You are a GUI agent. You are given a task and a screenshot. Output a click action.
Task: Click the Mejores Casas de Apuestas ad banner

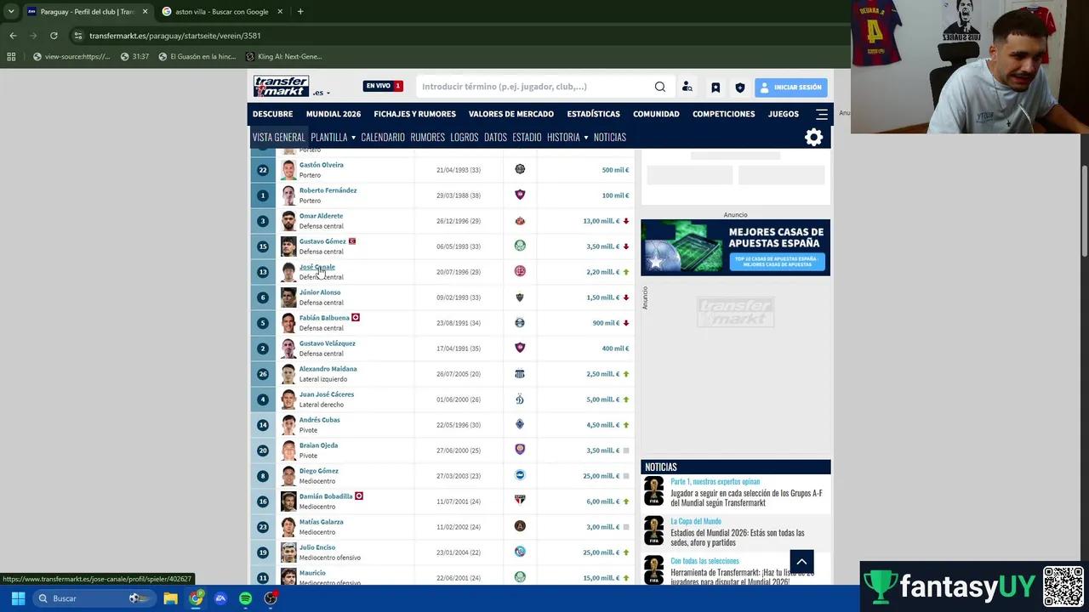pos(735,247)
